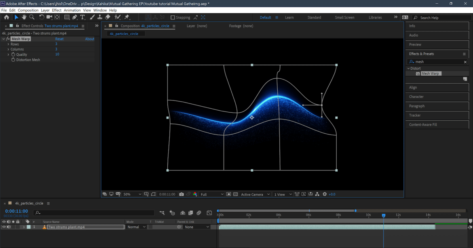Select the Horizontal Type tool
Viewport: 473px width, 248px height.
tap(82, 17)
